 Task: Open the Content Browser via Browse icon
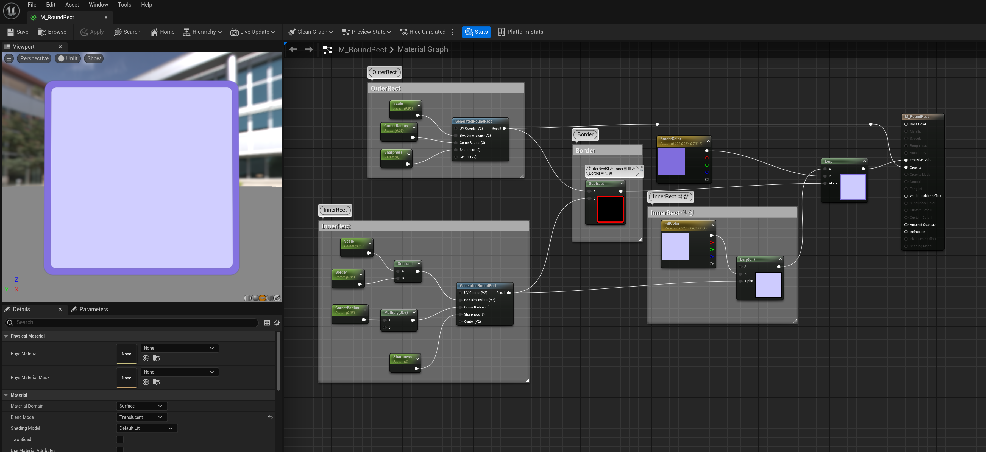42,32
